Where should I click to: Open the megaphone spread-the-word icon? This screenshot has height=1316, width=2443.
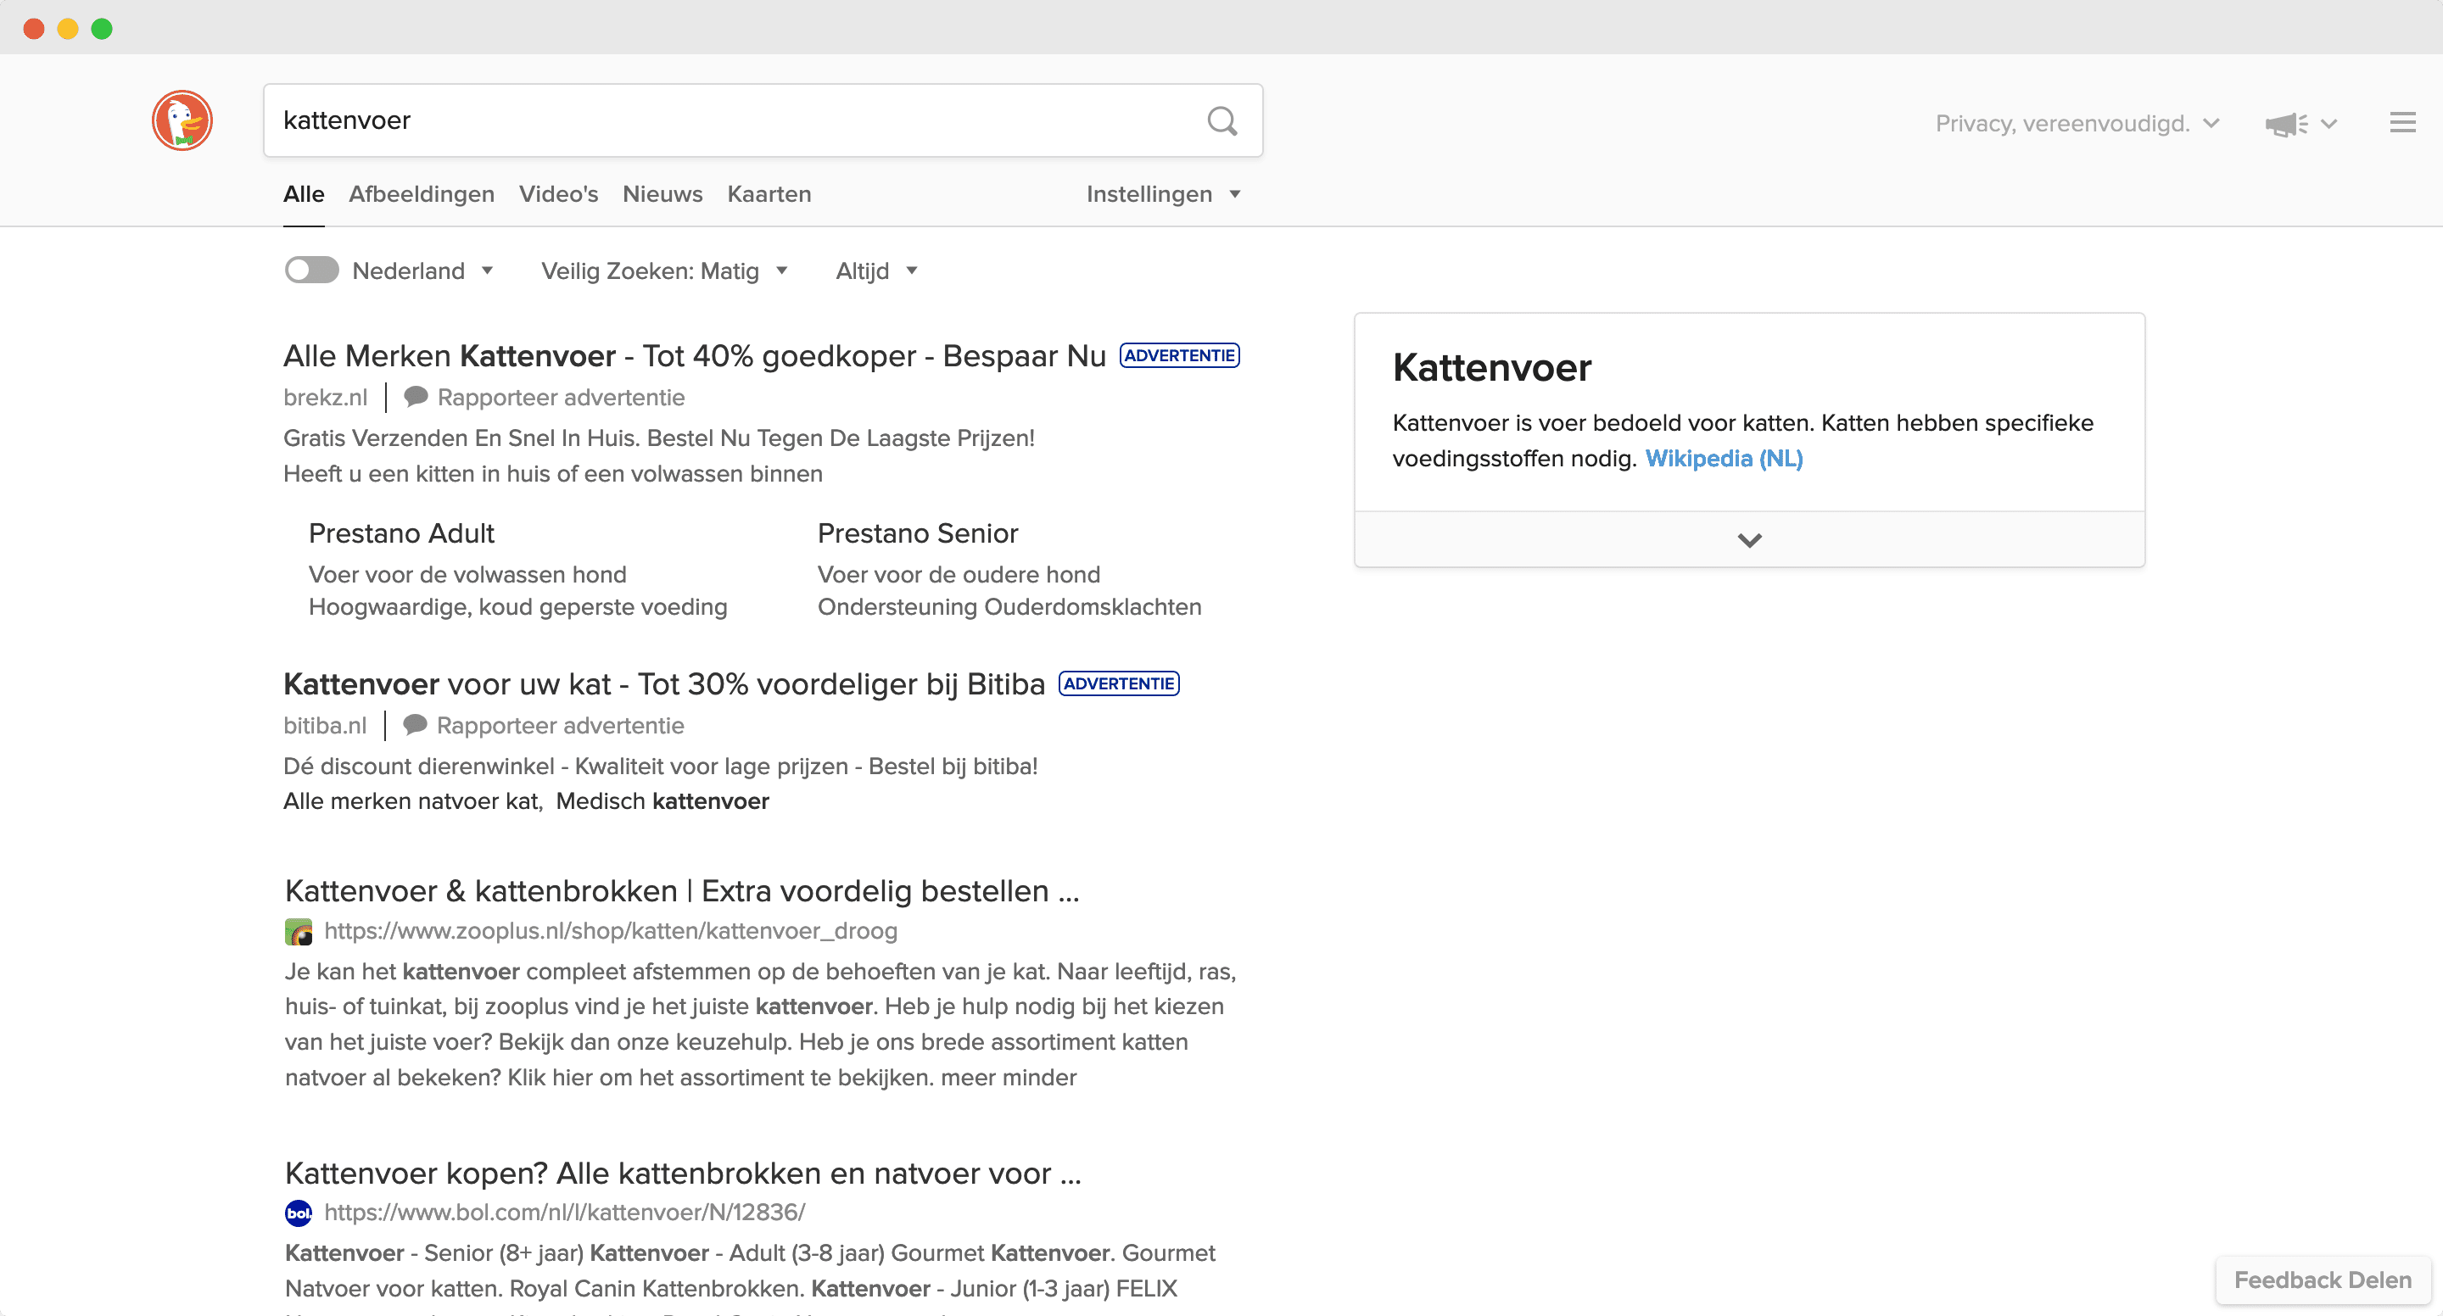2287,124
